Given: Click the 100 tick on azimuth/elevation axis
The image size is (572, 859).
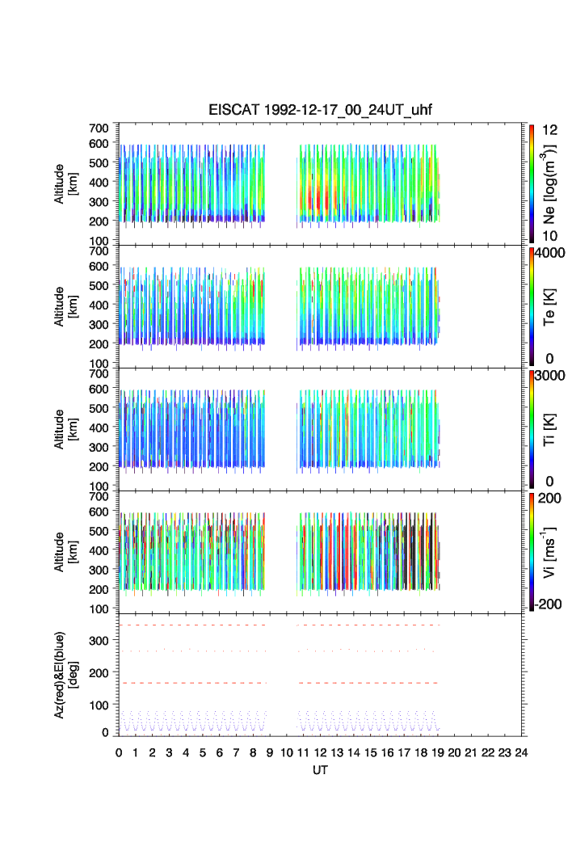Looking at the screenshot, I should click(99, 705).
